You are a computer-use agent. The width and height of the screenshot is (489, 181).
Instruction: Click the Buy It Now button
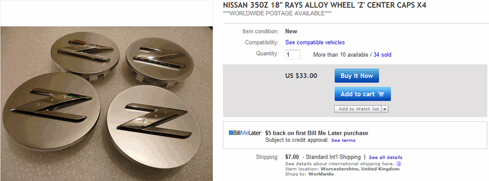coord(357,75)
